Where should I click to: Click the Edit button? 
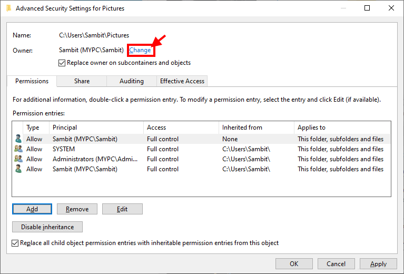[x=122, y=209]
